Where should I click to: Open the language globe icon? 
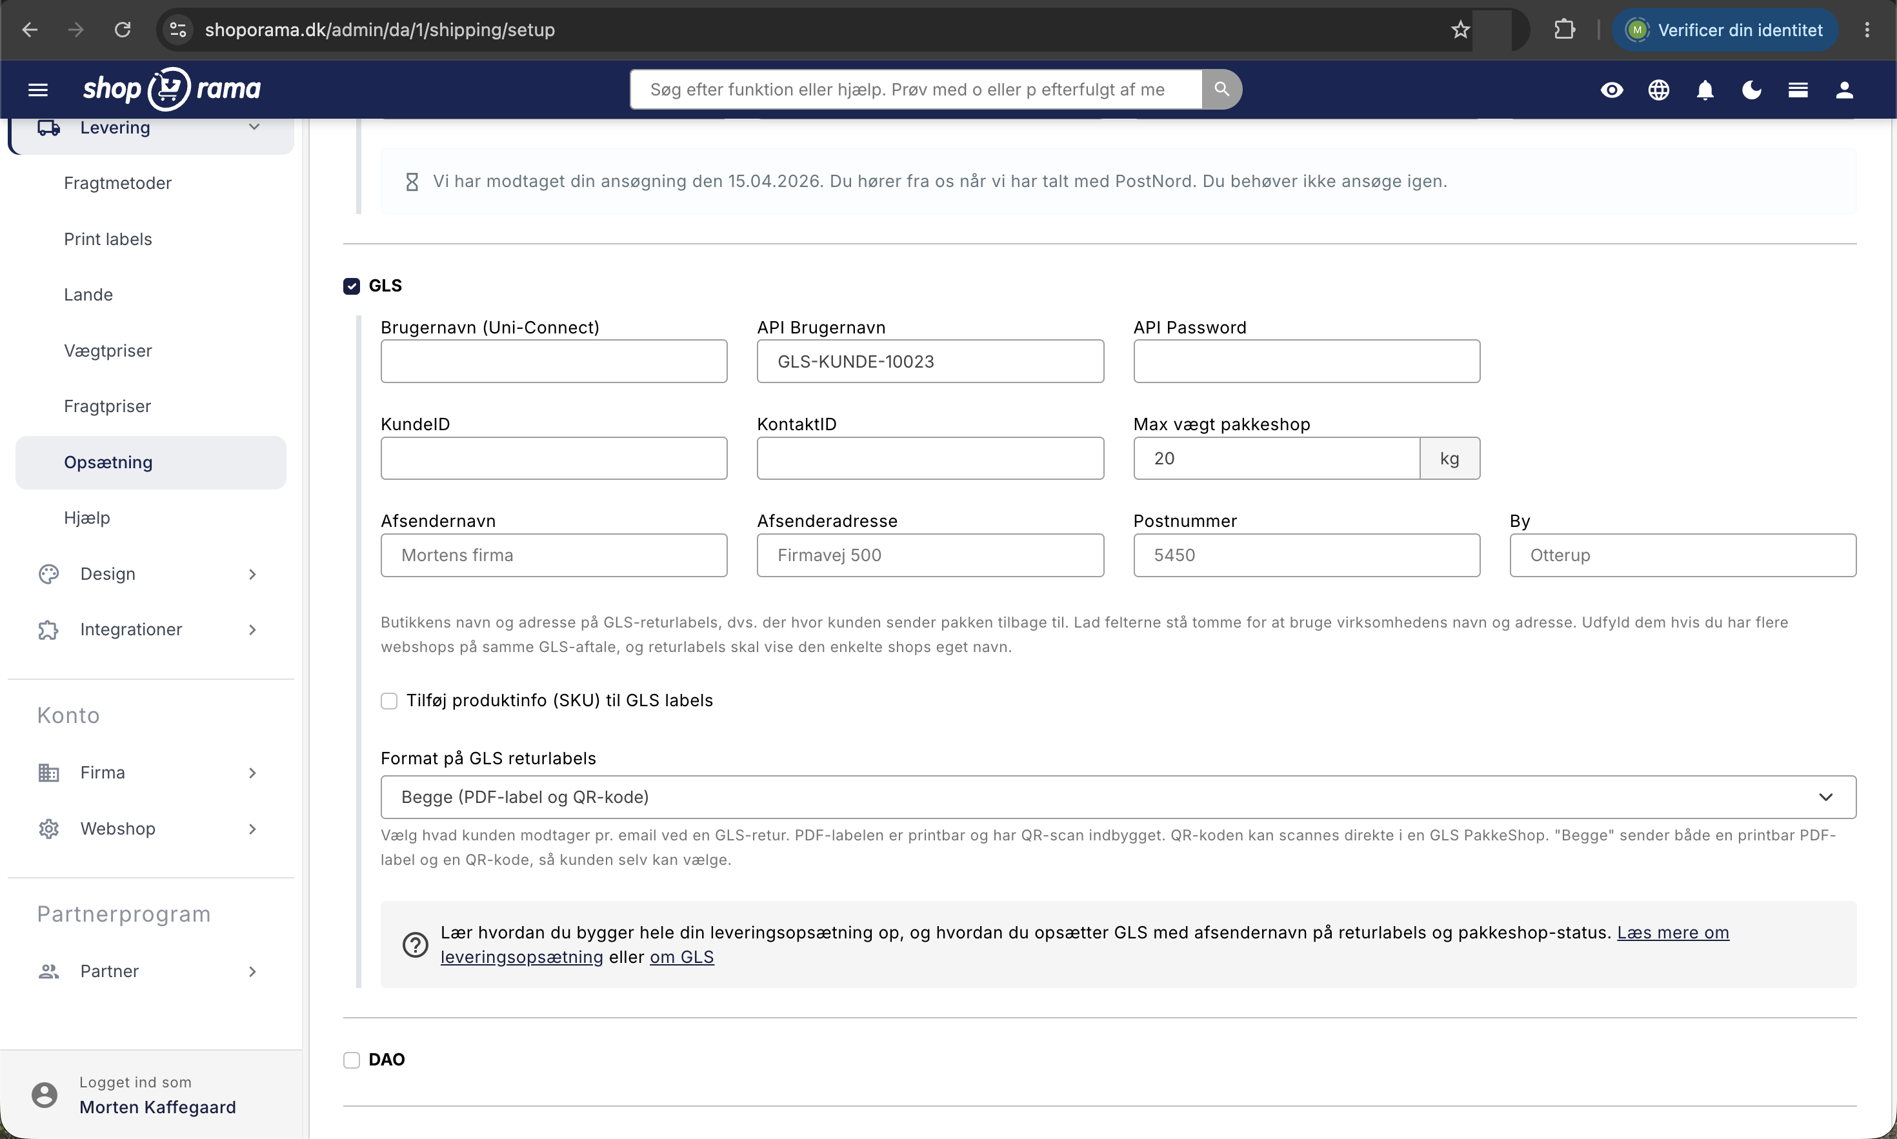1658,90
